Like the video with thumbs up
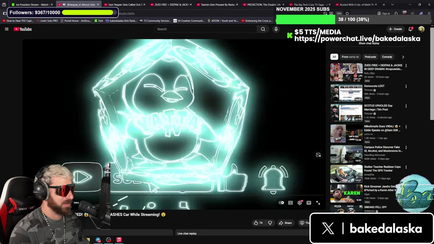434x244 pixels. (258, 223)
